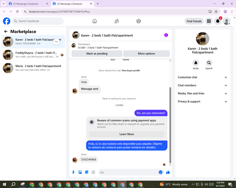The height and width of the screenshot is (188, 236).
Task: Open the Maria - 2 beds 1 bath conversation
Action: tap(33, 68)
